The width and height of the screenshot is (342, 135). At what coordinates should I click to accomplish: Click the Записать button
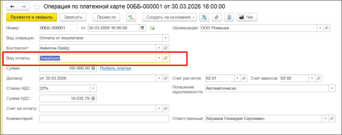tap(73, 17)
